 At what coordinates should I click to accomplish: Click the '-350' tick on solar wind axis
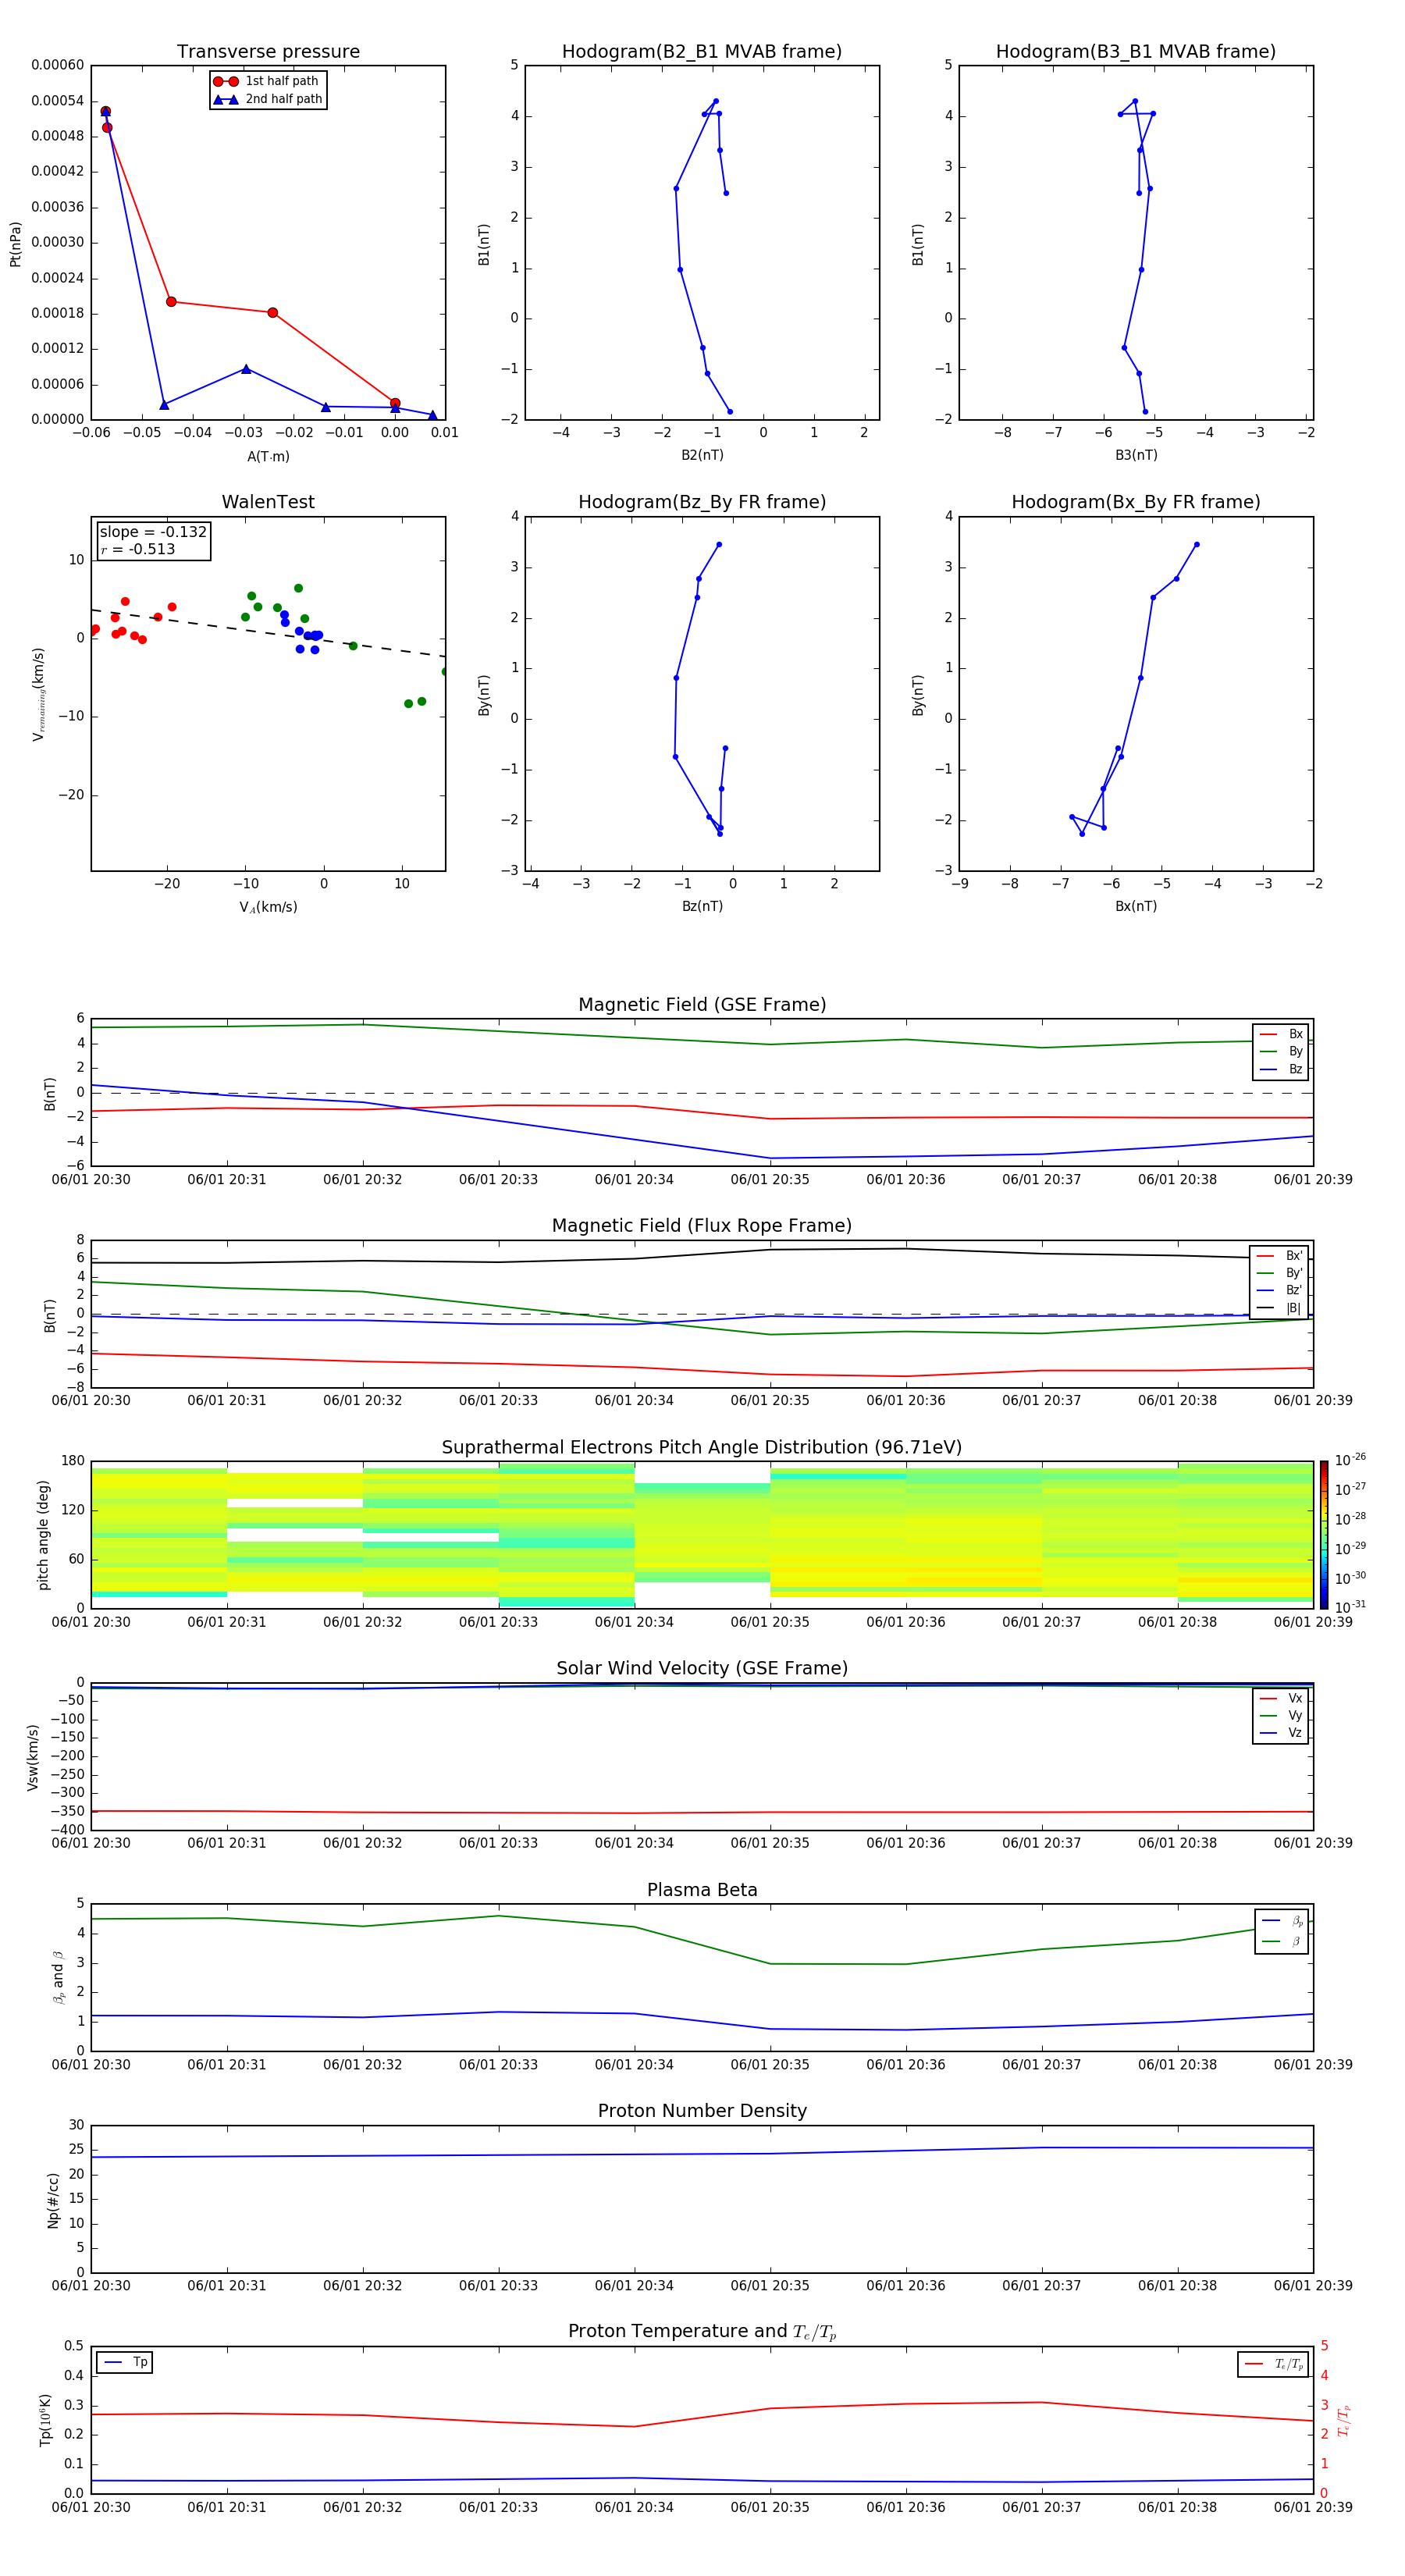[x=68, y=1812]
